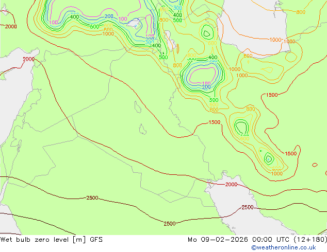The image size is (327, 252).
Task: Click the 1500 label on the right side
Action: [272, 95]
